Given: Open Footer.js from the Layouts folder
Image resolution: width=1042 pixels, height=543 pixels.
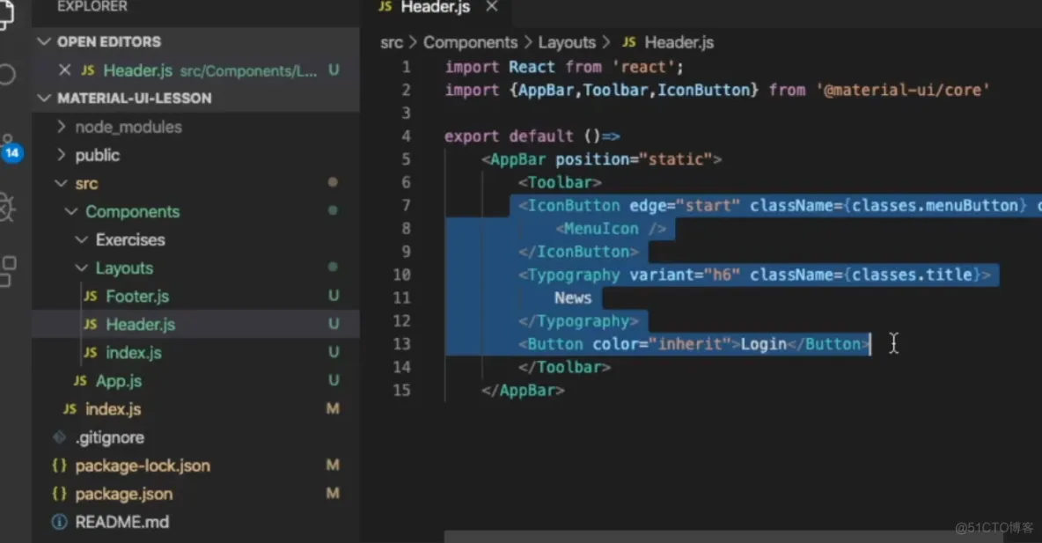Looking at the screenshot, I should 139,296.
